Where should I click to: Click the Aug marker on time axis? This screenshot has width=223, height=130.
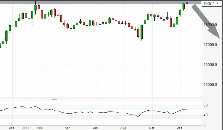tap(123, 128)
